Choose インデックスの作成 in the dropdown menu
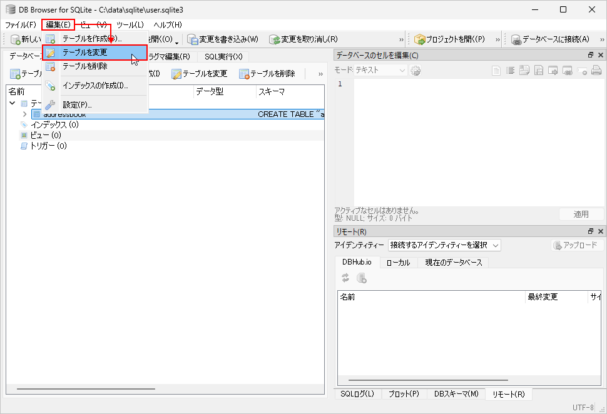This screenshot has height=414, width=607. pos(94,86)
